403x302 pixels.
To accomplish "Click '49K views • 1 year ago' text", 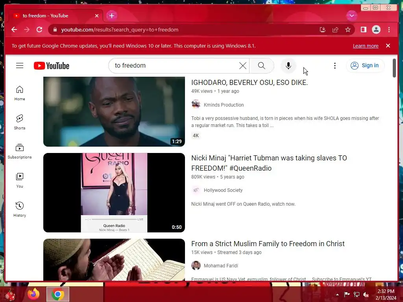I will 215,91.
